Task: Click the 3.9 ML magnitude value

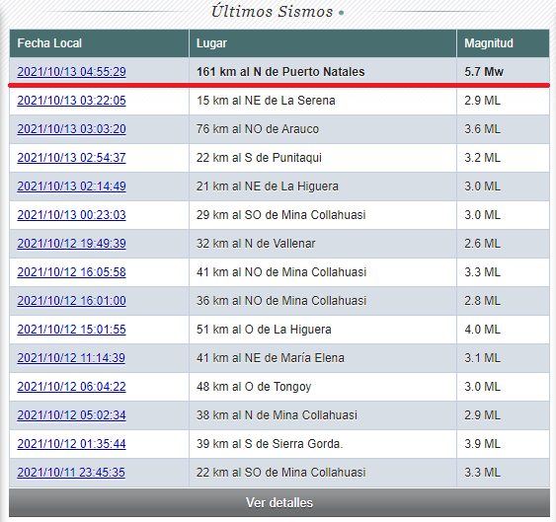Action: coord(483,444)
